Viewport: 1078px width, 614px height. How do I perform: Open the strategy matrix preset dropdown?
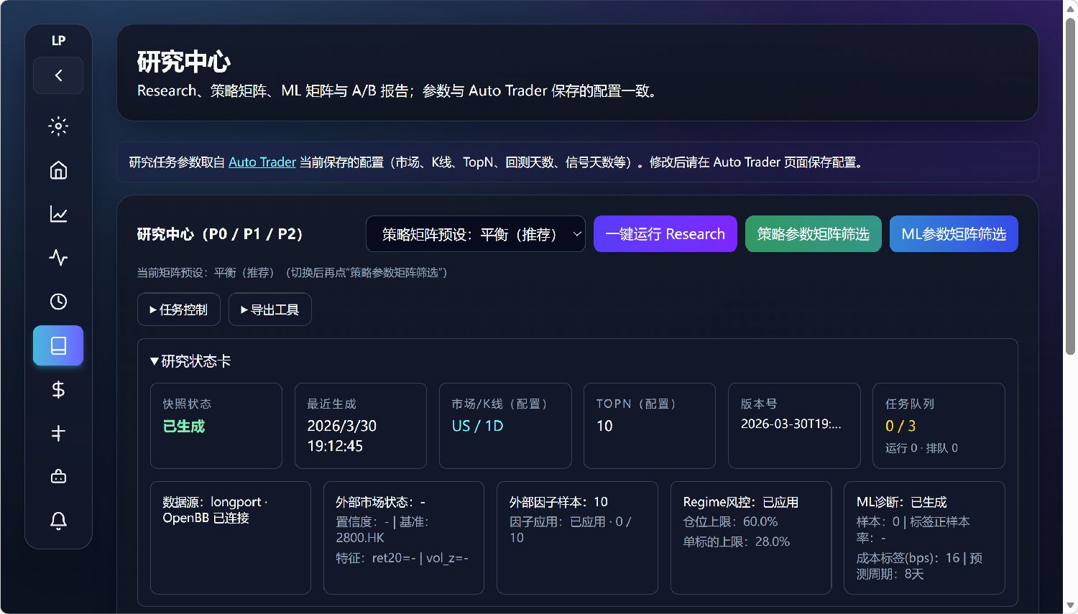(475, 234)
